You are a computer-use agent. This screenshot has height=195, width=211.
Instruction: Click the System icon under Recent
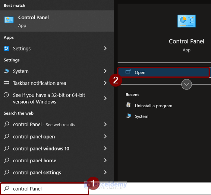point(128,116)
